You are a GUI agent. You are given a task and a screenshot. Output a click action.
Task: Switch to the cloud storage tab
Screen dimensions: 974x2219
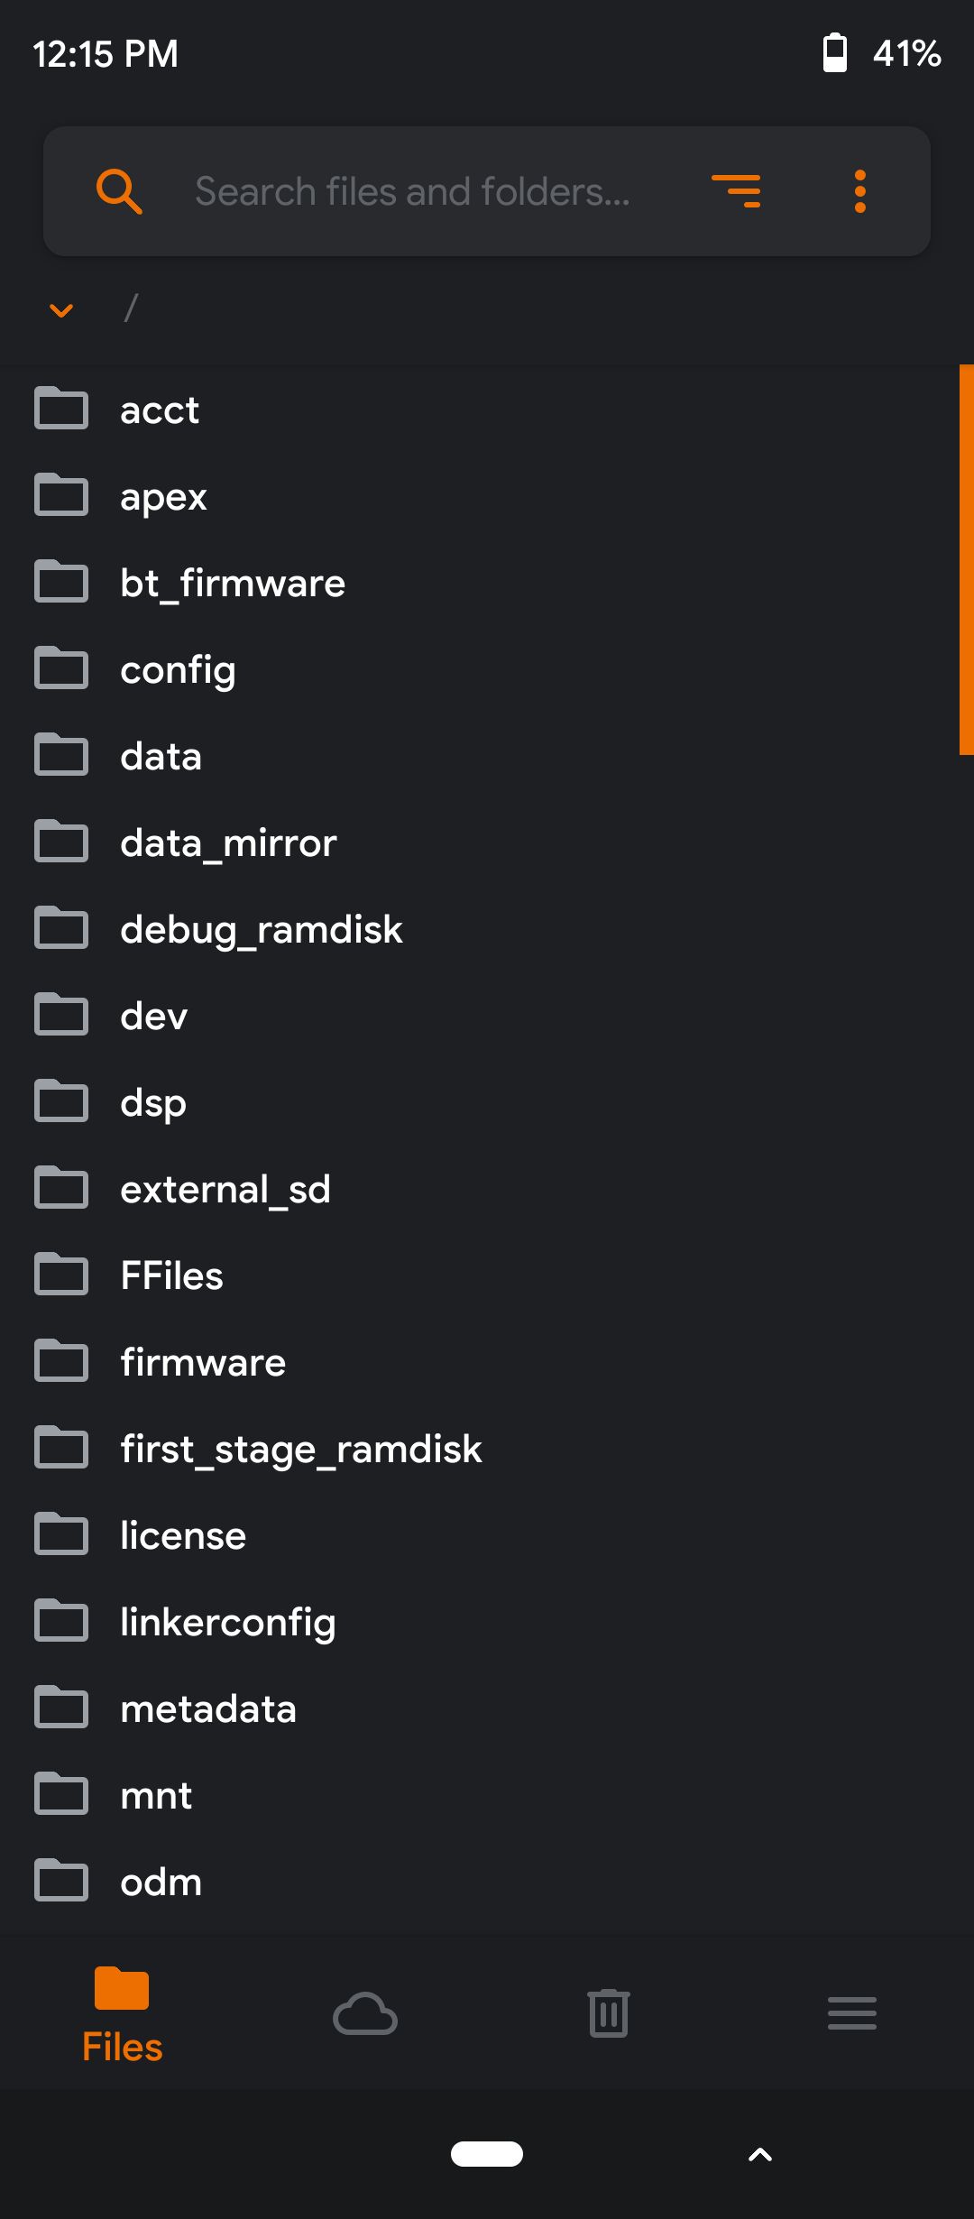tap(365, 2013)
